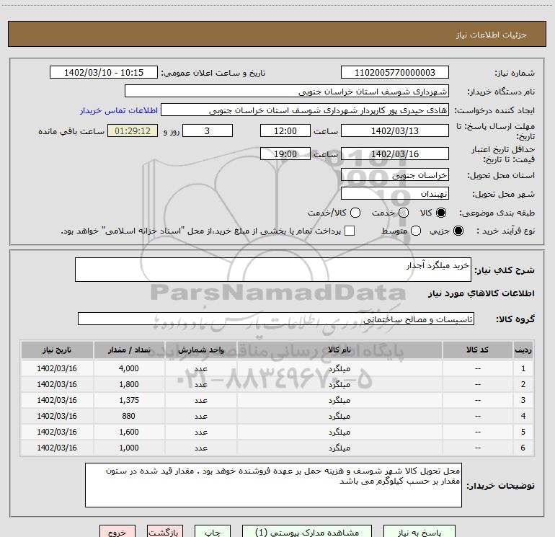This screenshot has height=537, width=555.
Task: Click the تاریخ نیاز column header
Action: [57, 350]
